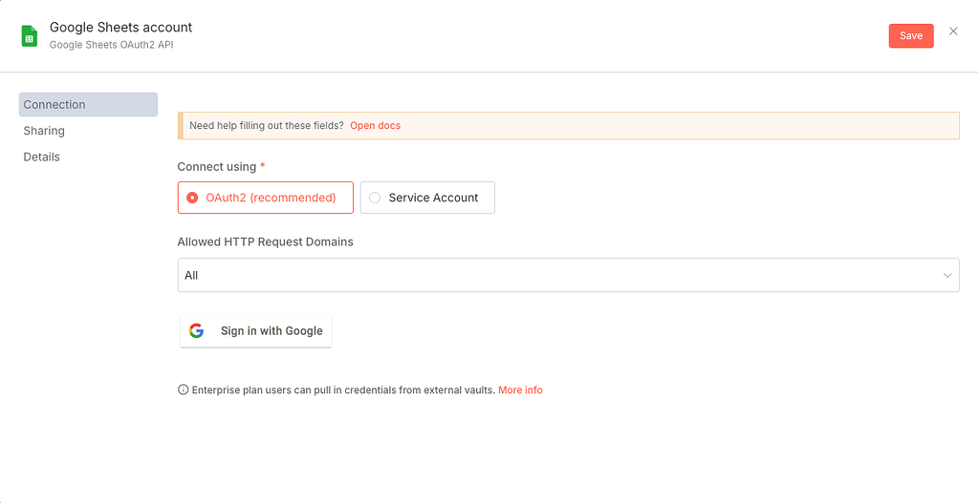Click the info icon beside Enterprise plan text

click(183, 390)
